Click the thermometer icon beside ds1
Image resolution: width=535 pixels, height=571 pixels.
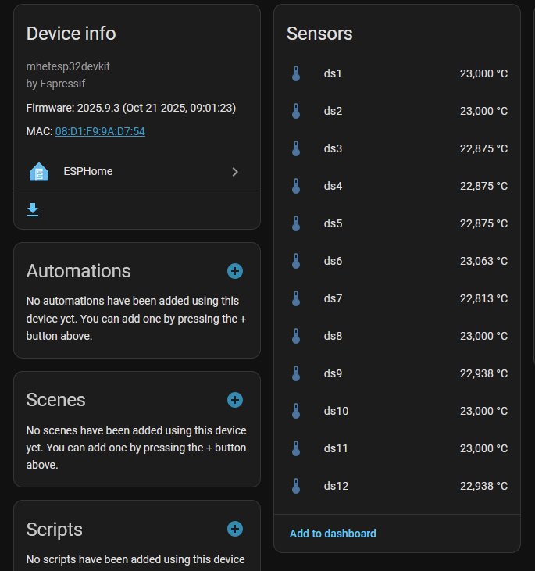click(x=296, y=73)
